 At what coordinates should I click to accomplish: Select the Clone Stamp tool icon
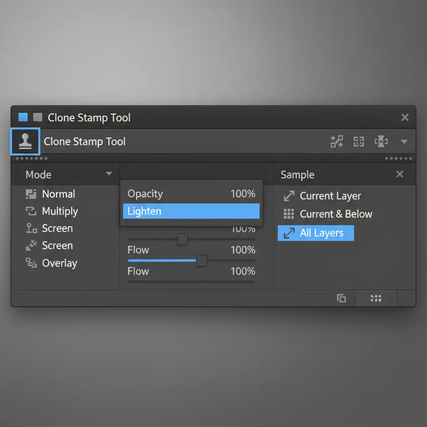25,142
